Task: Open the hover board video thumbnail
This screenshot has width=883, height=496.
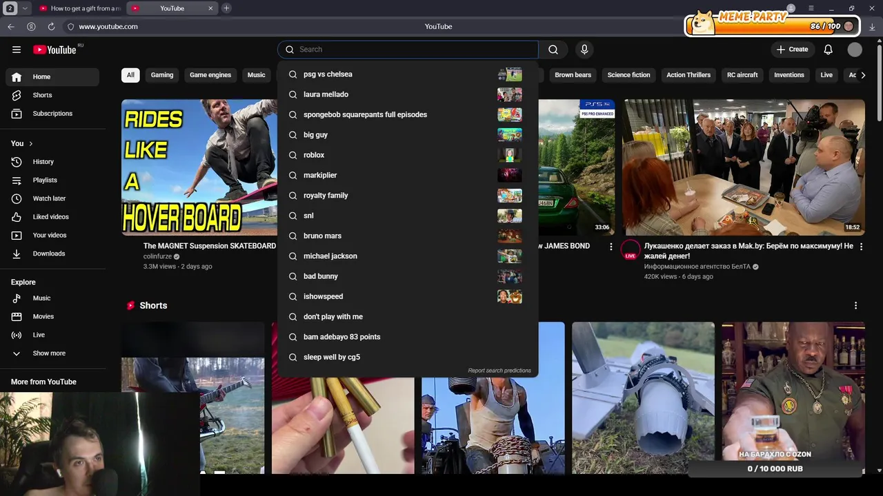Action: point(199,167)
